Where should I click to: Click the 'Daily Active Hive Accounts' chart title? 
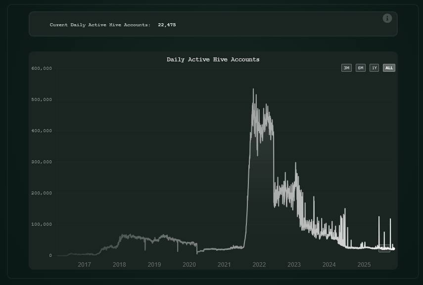coord(213,59)
